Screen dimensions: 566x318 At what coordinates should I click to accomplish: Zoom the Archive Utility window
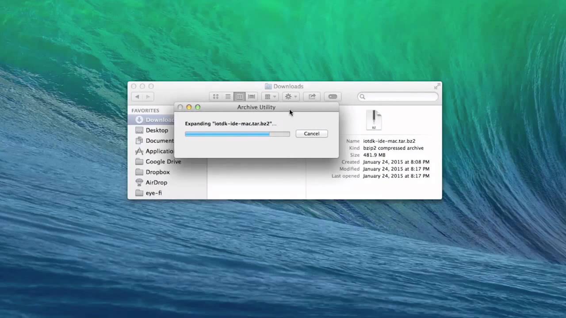[x=198, y=107]
